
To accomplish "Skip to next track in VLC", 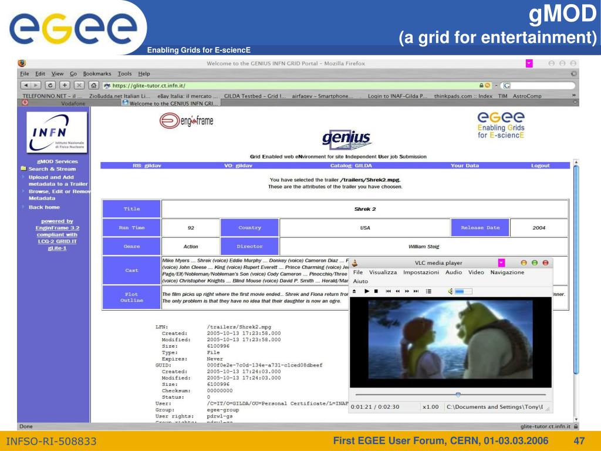I will click(x=416, y=291).
